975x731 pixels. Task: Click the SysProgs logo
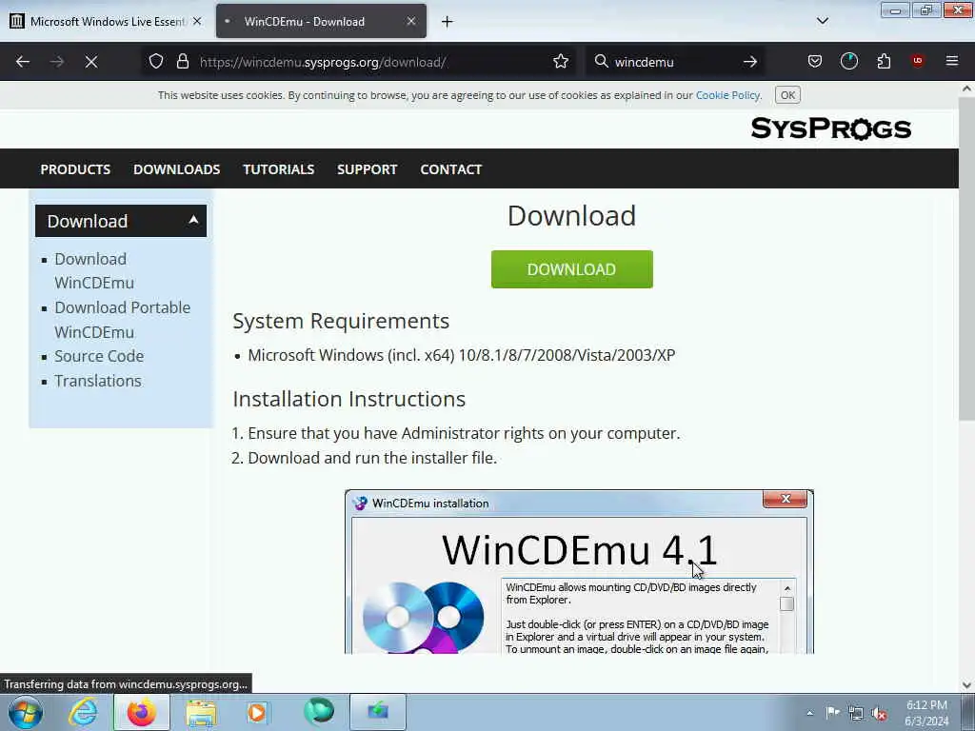[x=830, y=128]
